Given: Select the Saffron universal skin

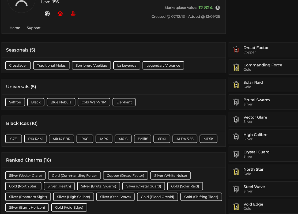Looking at the screenshot, I should (x=15, y=102).
